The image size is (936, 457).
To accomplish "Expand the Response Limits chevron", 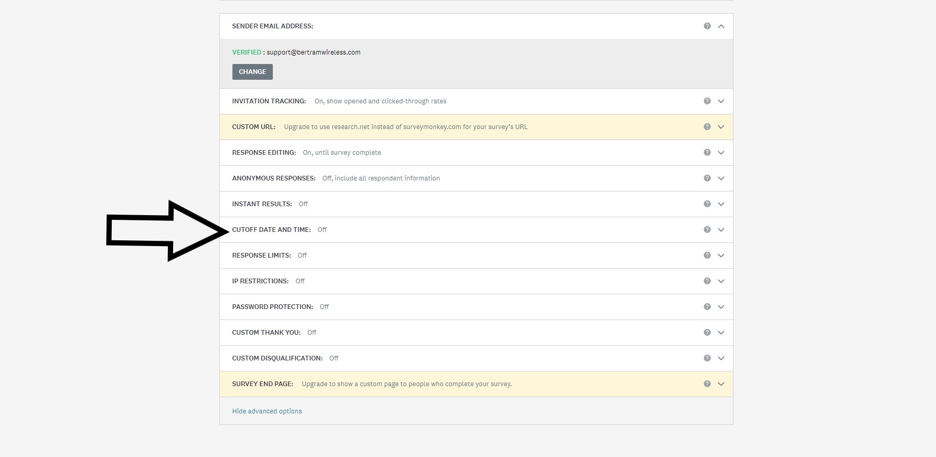I will pos(721,256).
